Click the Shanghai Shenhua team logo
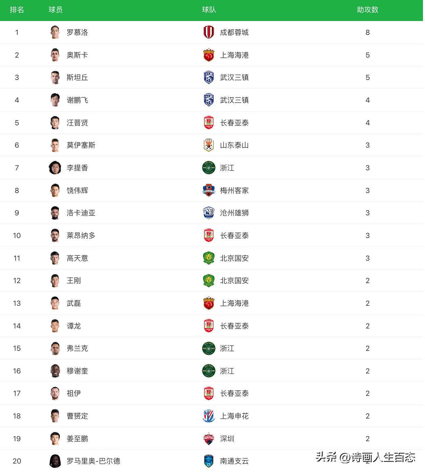This screenshot has height=472, width=425. (x=209, y=416)
